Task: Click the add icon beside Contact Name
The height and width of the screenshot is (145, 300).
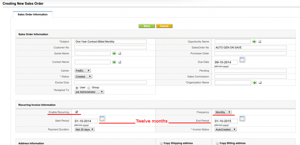Action: pyautogui.click(x=114, y=62)
